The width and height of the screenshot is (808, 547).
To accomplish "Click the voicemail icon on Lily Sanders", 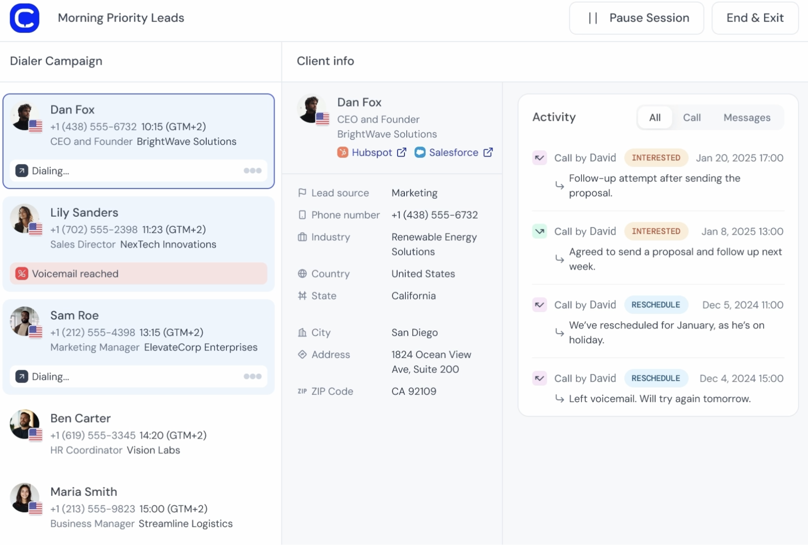I will coord(22,274).
